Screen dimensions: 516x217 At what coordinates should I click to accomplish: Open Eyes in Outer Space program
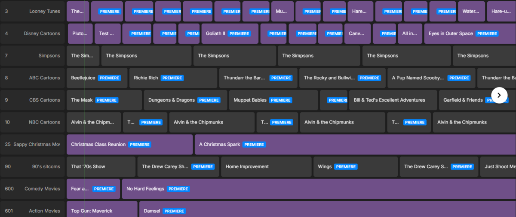point(470,33)
